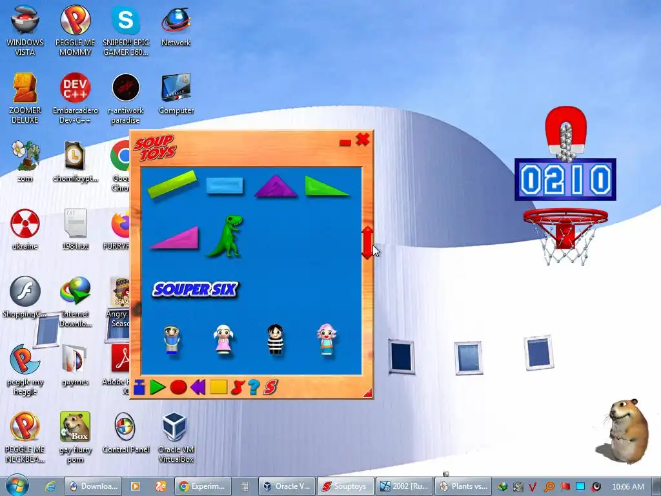Switch to 2002 [Ru... taskbar button
This screenshot has width=661, height=496.
404,486
